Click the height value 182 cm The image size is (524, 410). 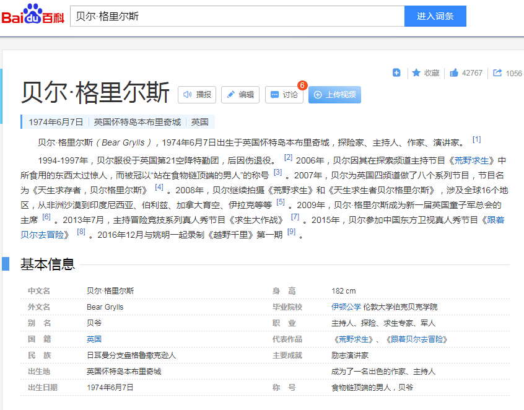[344, 290]
